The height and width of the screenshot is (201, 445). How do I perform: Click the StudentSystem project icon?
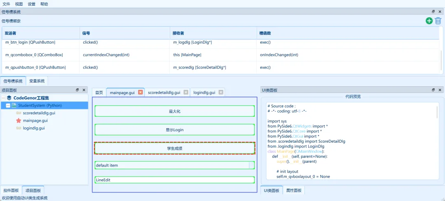[14, 105]
